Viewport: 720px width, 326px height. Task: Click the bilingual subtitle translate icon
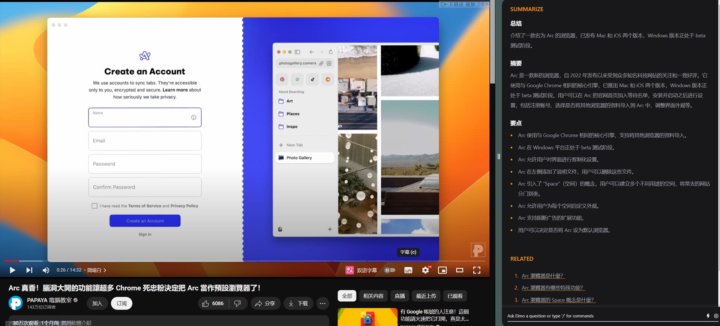click(349, 270)
